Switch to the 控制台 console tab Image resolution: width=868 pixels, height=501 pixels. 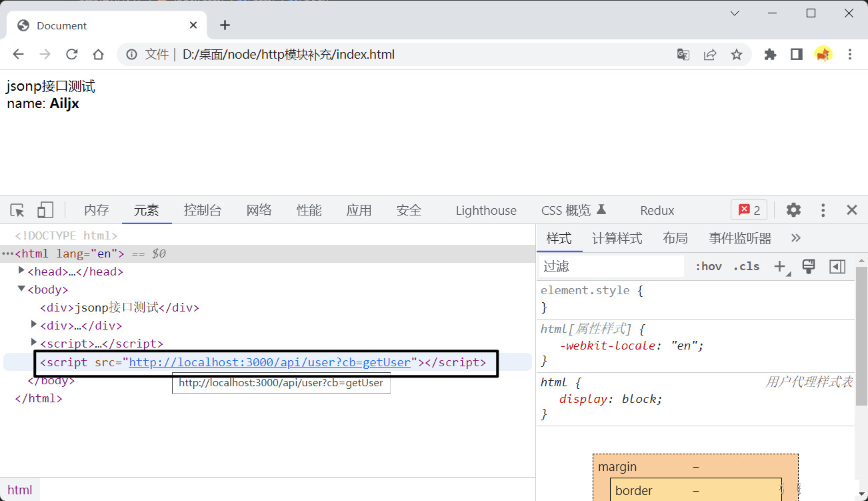(202, 210)
